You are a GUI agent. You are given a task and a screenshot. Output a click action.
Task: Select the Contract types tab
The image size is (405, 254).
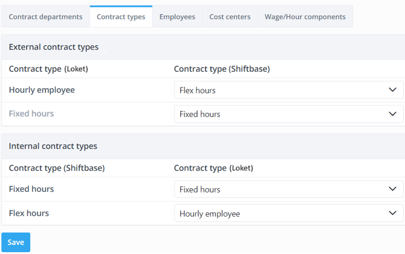click(121, 17)
